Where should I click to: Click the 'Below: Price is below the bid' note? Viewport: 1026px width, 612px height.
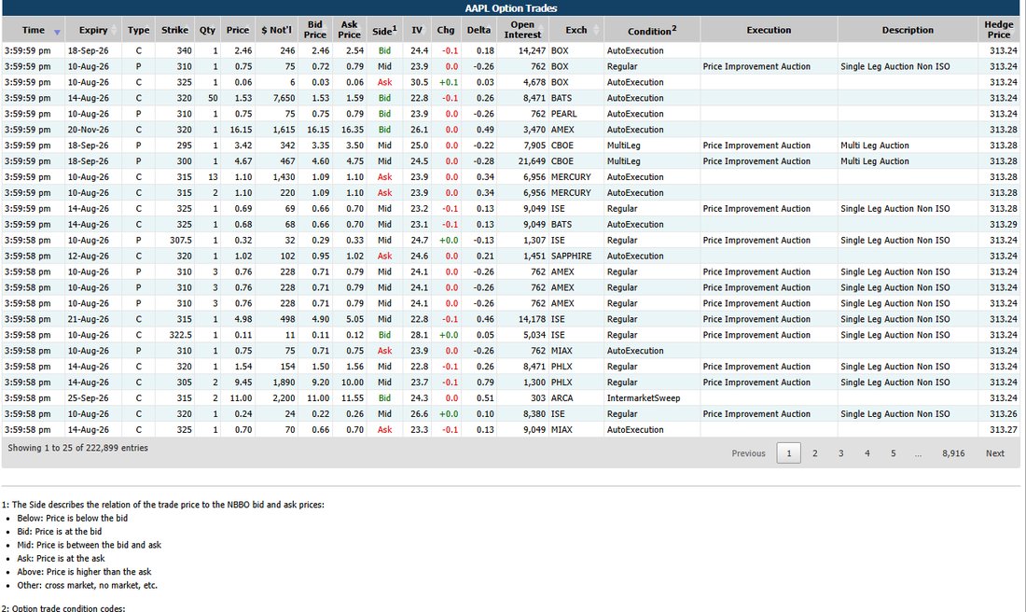72,518
